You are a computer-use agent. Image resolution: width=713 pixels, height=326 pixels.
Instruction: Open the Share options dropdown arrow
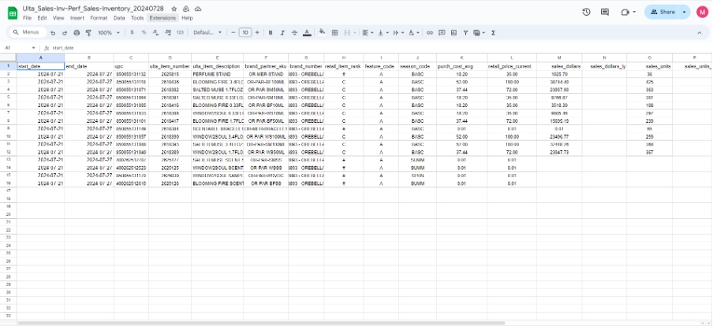tap(684, 12)
